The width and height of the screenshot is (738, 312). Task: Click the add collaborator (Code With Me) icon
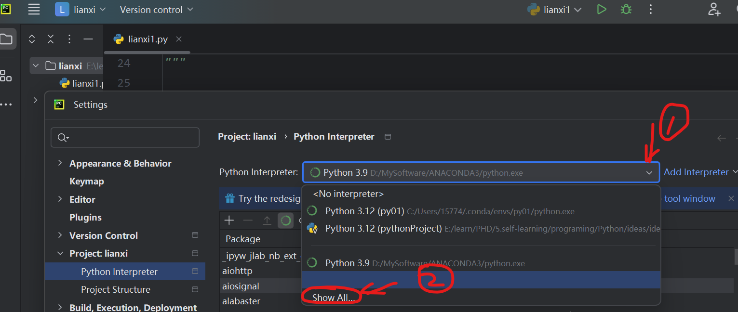[714, 10]
